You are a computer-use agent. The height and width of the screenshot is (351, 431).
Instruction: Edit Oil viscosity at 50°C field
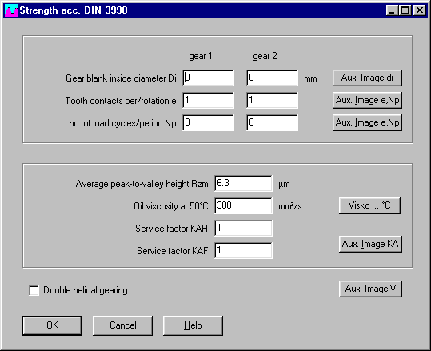[244, 205]
